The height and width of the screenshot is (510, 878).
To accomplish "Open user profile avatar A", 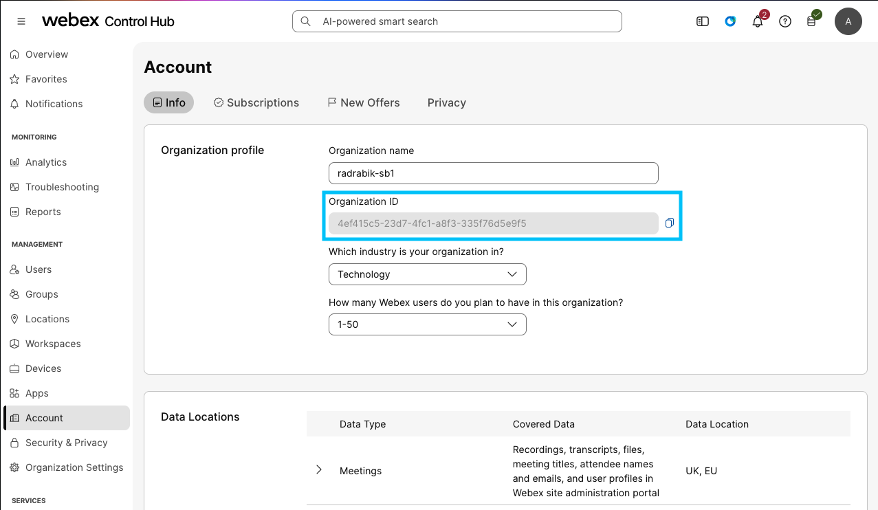I will (x=848, y=21).
